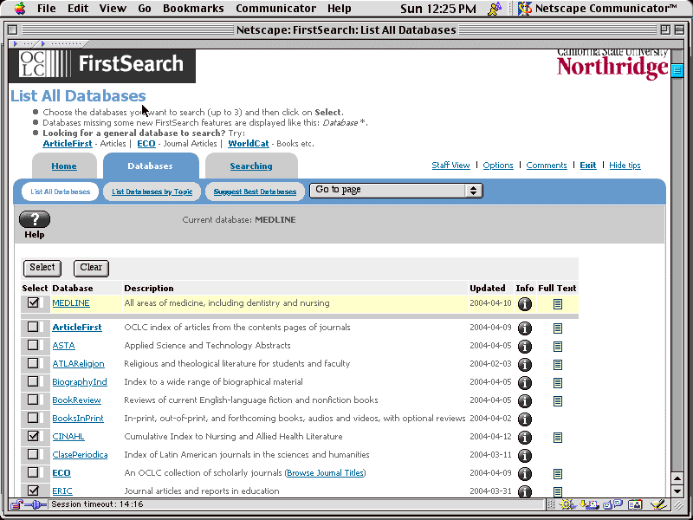Click the blue vertical scrollbar thumb
693x520 pixels.
pos(677,71)
